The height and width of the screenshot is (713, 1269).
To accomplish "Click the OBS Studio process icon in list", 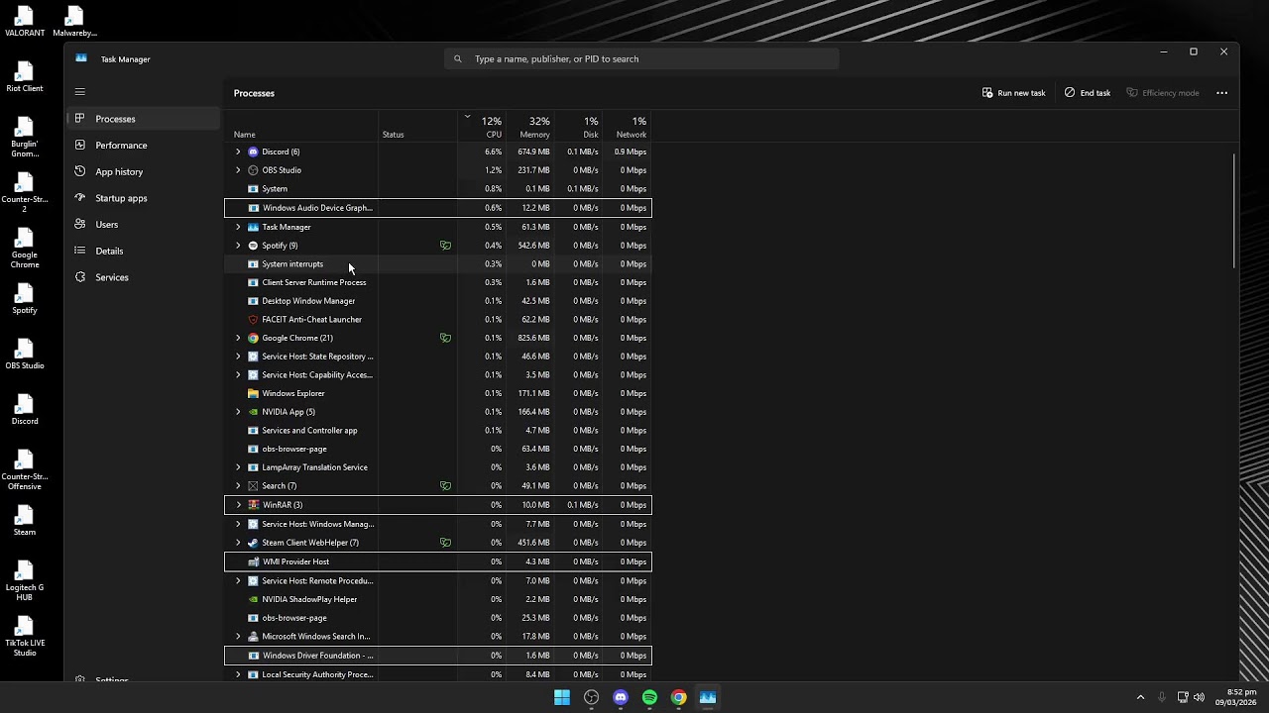I will pos(253,170).
